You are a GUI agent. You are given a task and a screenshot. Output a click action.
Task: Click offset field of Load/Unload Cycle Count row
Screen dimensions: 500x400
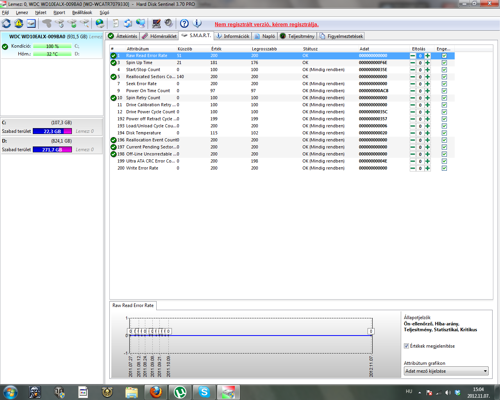point(420,126)
